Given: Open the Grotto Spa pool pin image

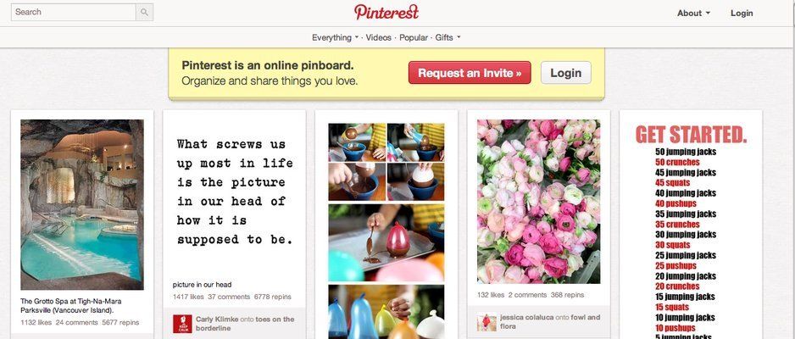Looking at the screenshot, I should pyautogui.click(x=82, y=205).
